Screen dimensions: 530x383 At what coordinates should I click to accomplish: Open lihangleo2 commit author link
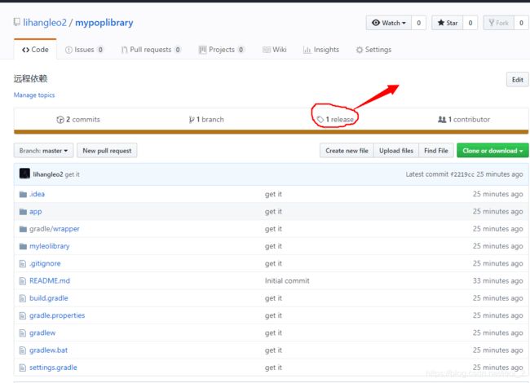click(x=48, y=174)
